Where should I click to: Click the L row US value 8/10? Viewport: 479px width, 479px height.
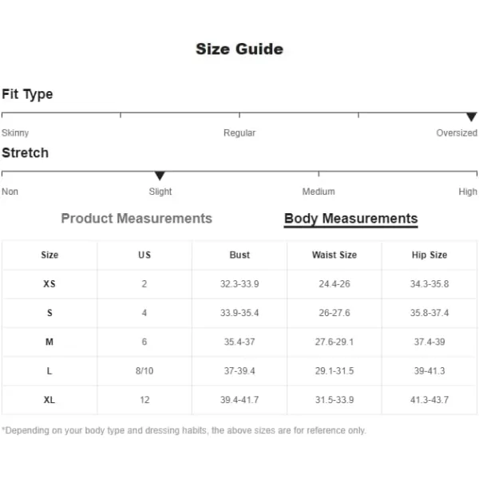tap(144, 370)
